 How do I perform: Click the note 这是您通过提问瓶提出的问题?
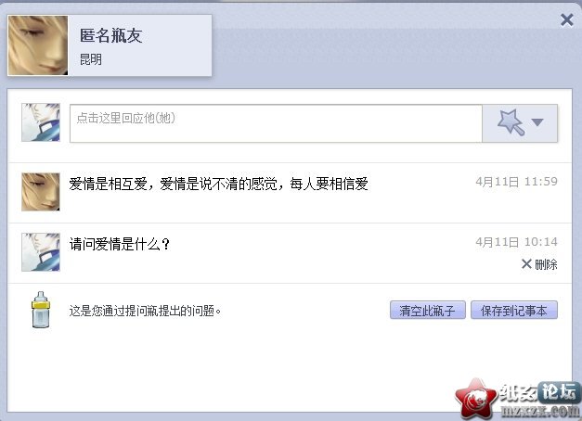click(x=145, y=311)
